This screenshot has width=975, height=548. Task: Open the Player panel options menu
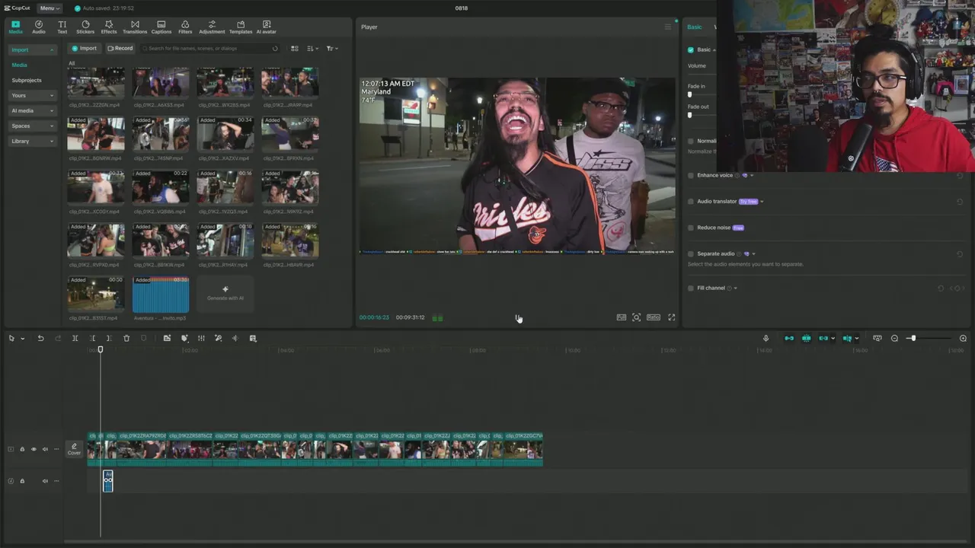pyautogui.click(x=668, y=27)
